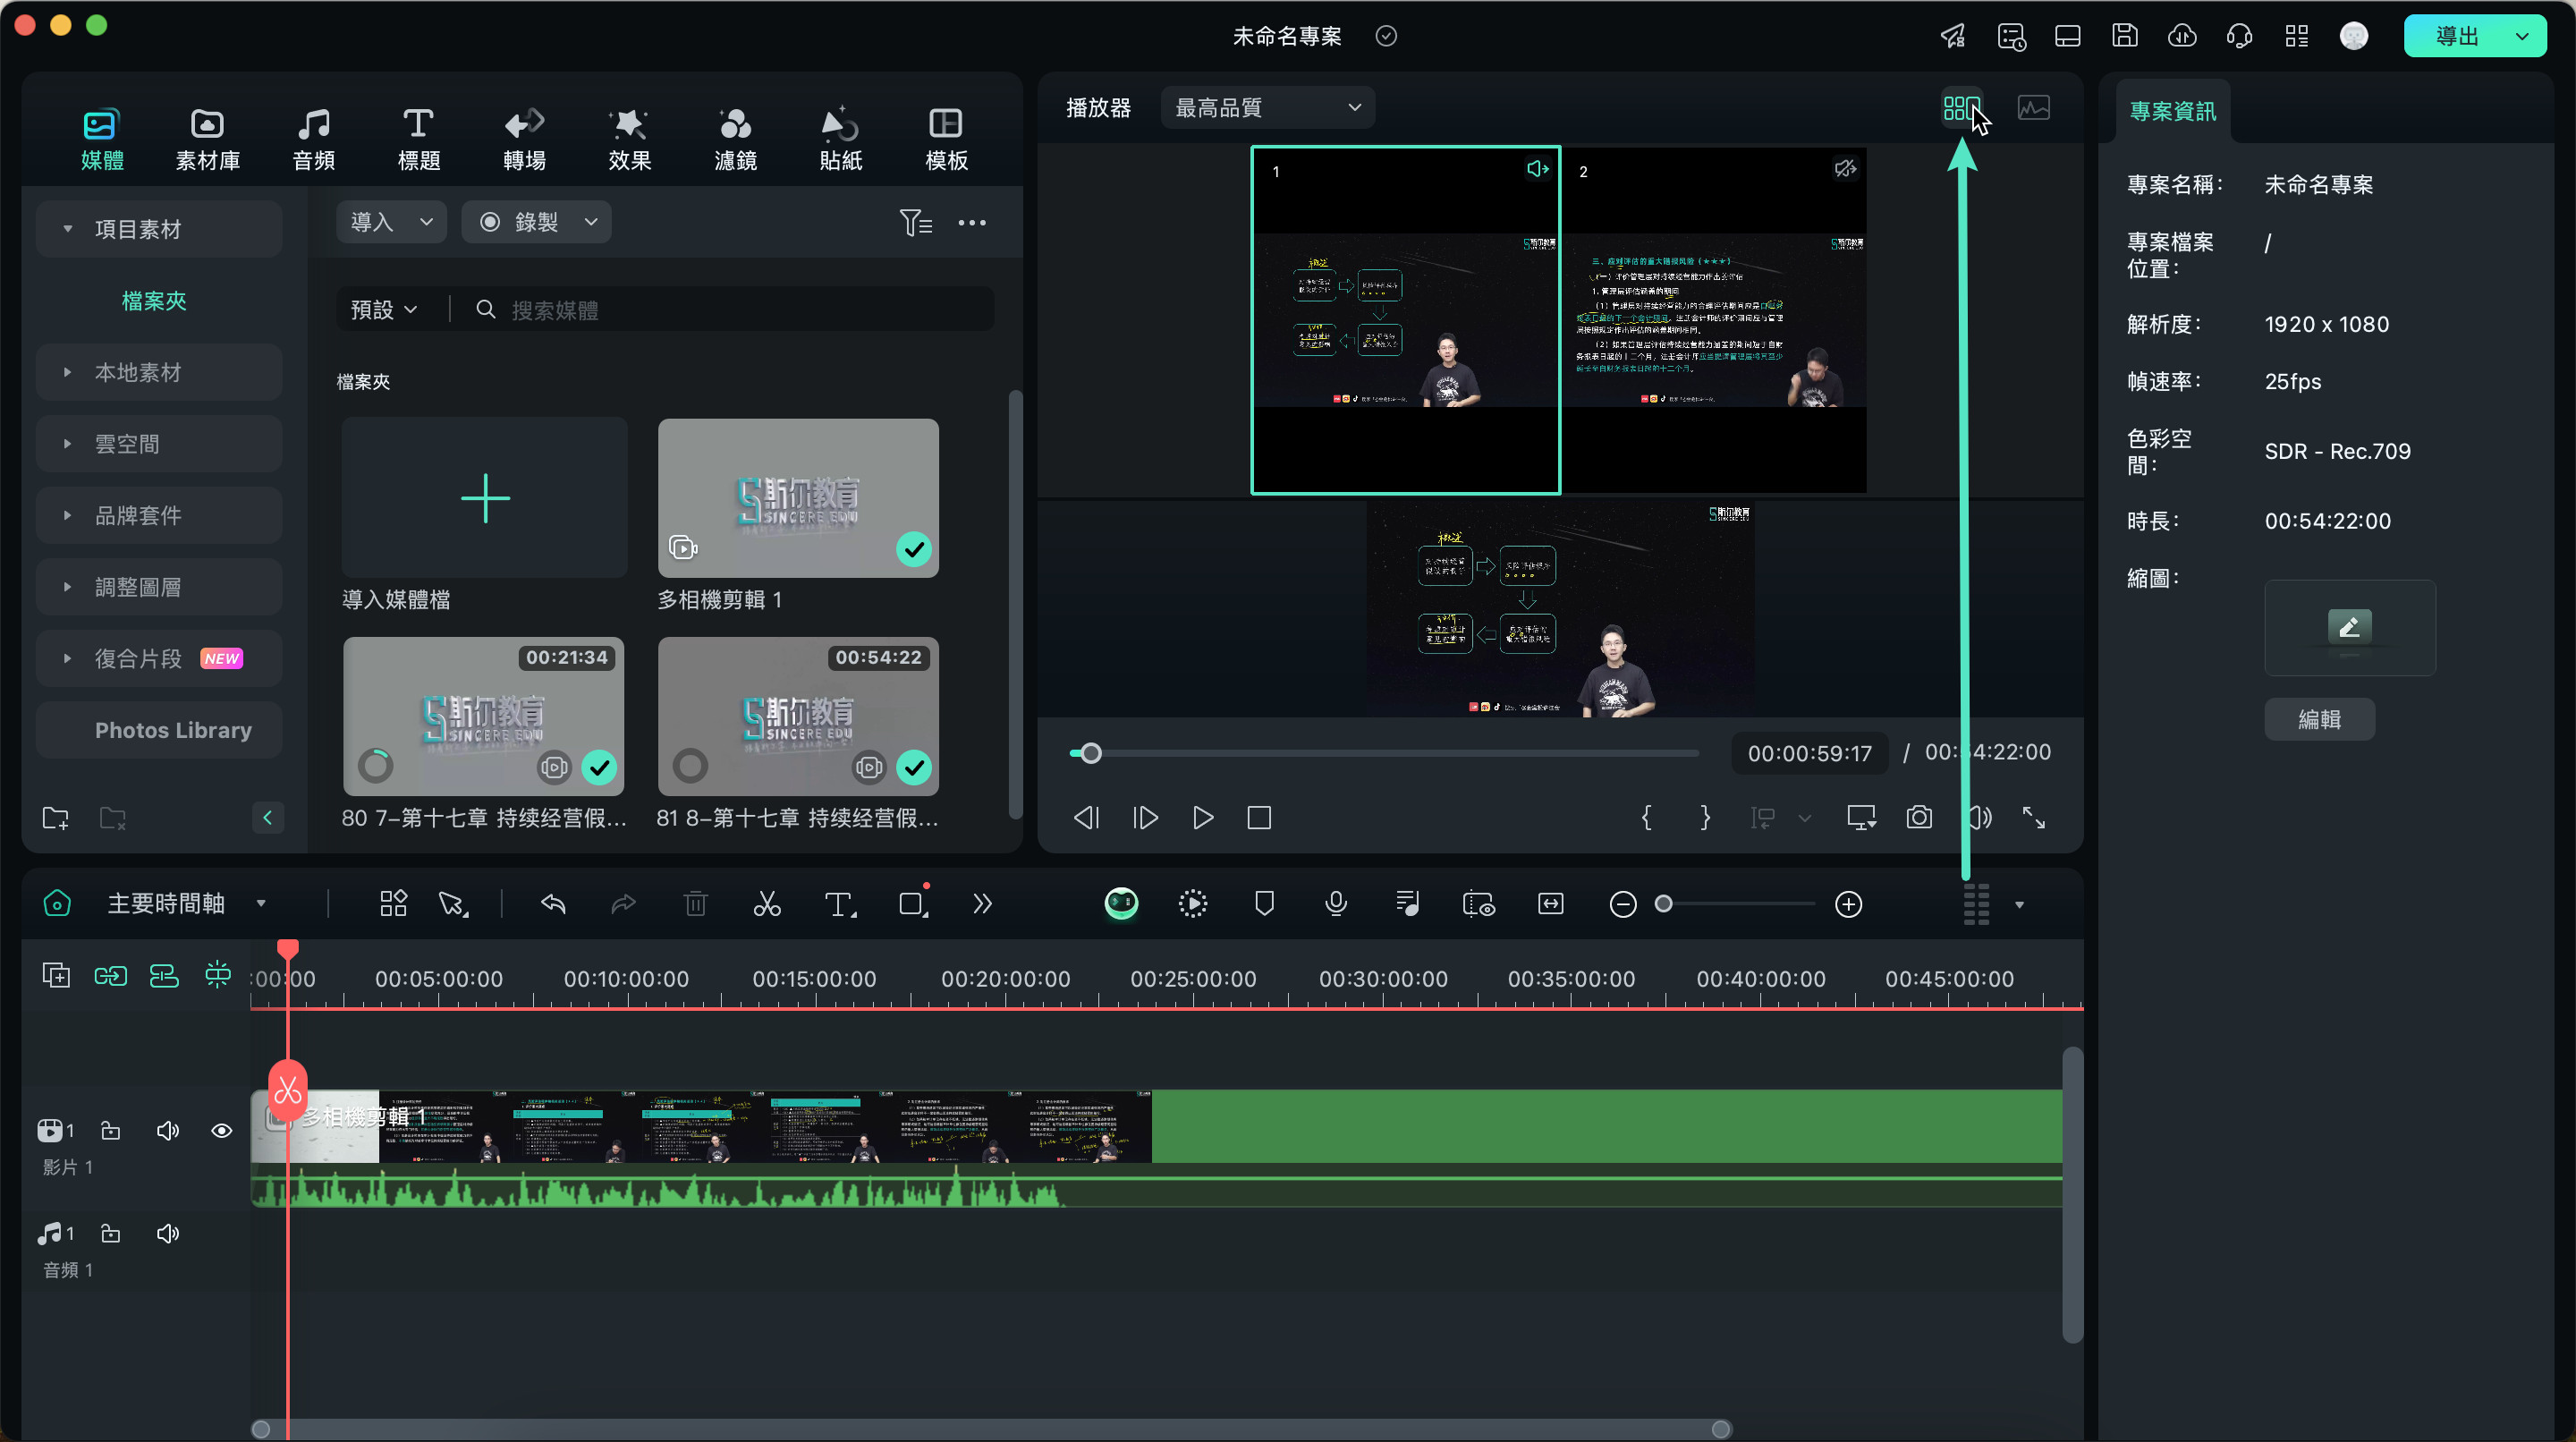This screenshot has height=1442, width=2576.
Task: Click the zoom in plus circle icon
Action: point(1848,904)
